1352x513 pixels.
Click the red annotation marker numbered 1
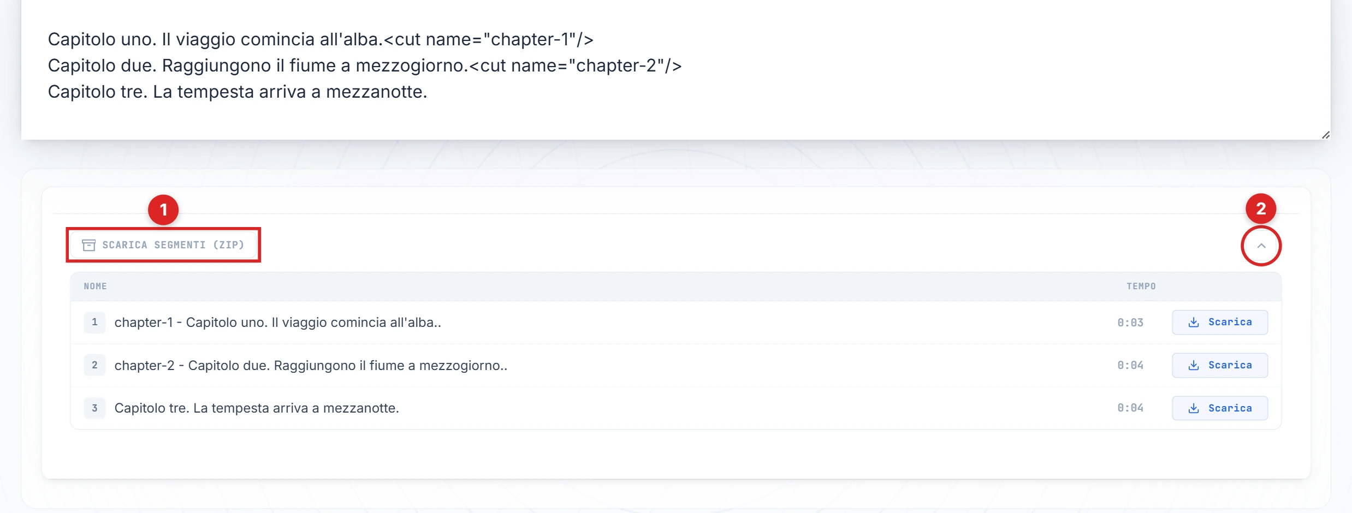tap(163, 210)
